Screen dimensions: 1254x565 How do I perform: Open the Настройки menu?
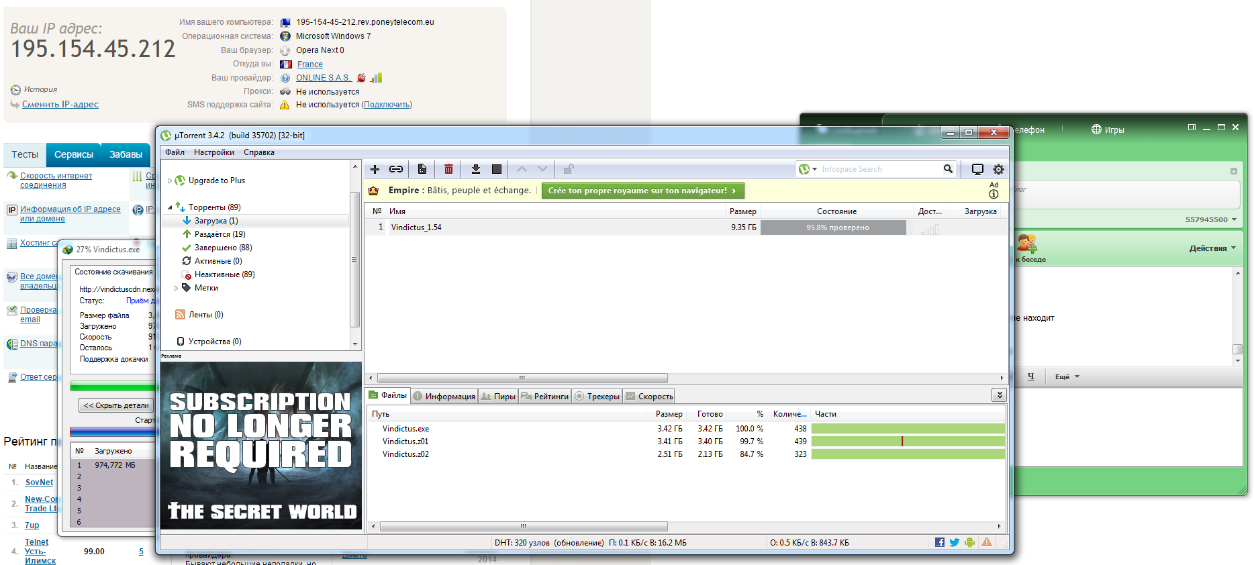pyautogui.click(x=214, y=152)
